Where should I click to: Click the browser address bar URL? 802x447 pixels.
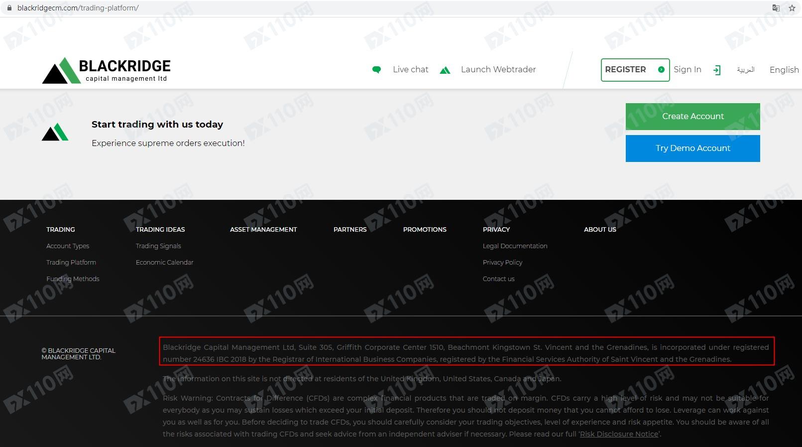coord(78,8)
